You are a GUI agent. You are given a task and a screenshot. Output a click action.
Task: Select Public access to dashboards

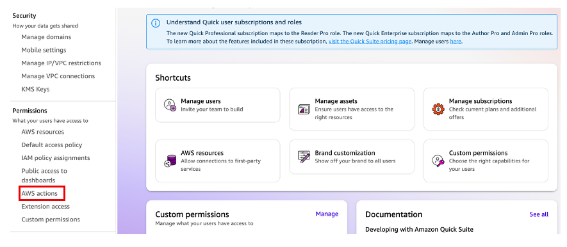pos(44,175)
